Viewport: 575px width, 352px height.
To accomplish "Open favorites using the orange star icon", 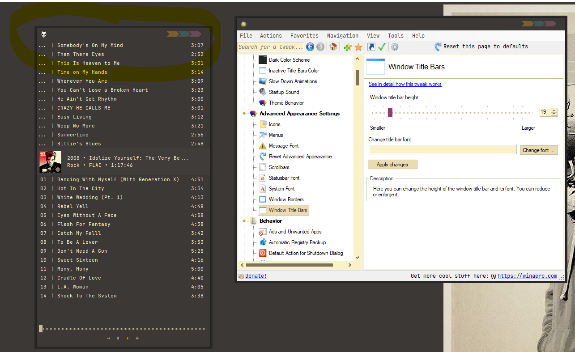I will pyautogui.click(x=358, y=47).
